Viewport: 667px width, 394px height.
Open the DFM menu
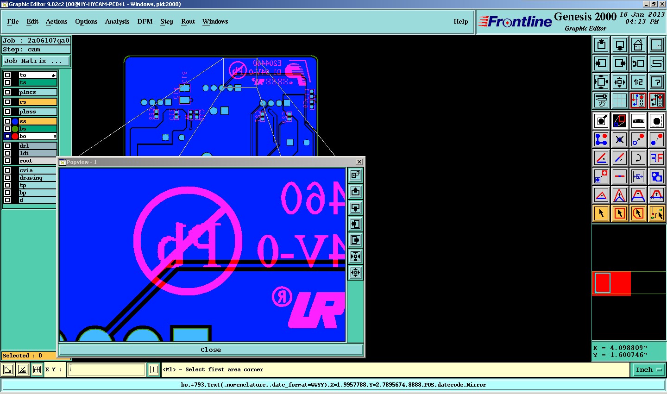[x=145, y=21]
